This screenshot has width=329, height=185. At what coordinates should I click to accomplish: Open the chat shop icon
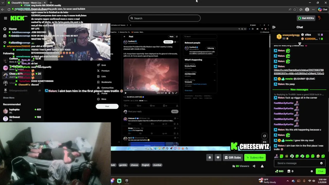[289, 171]
